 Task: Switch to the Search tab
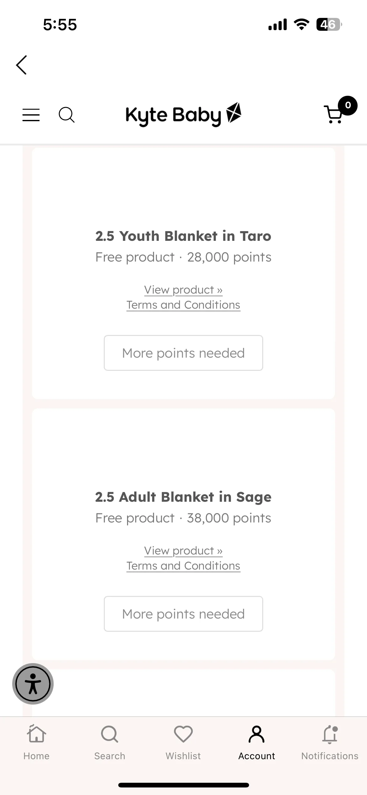(110, 743)
